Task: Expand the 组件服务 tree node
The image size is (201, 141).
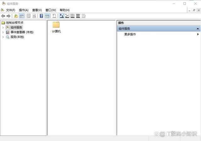Action: [3, 28]
